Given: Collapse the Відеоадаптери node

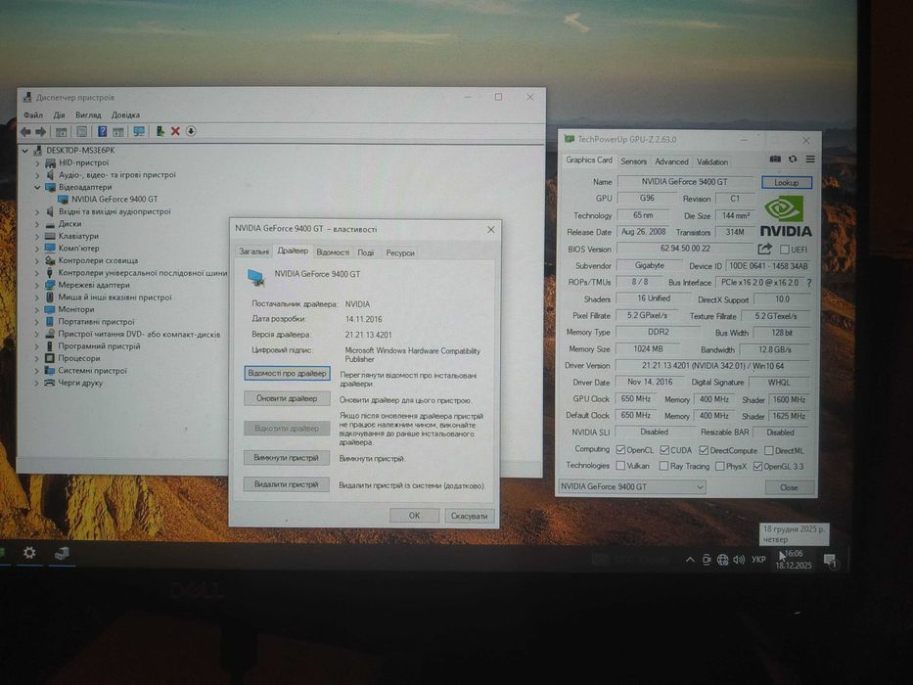Looking at the screenshot, I should click(37, 188).
